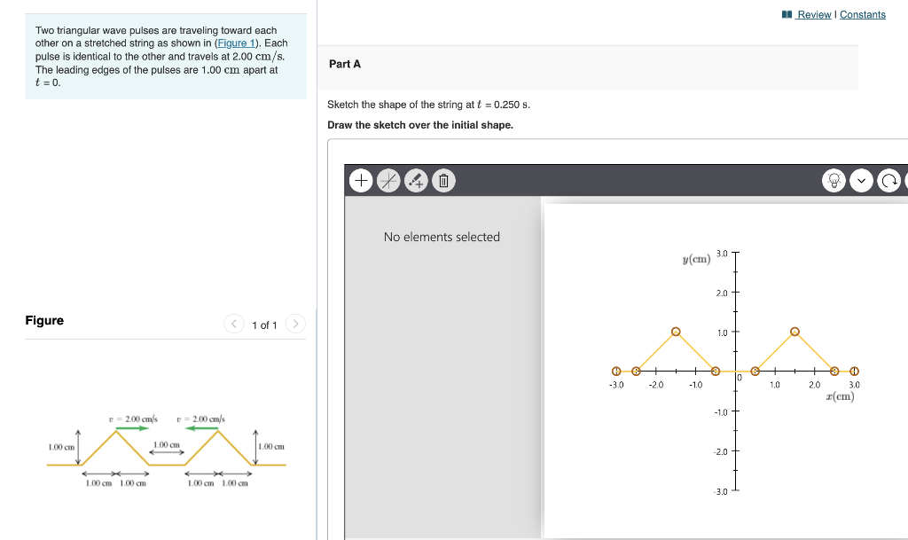908x540 pixels.
Task: Reset the sketch with the circular arrow icon
Action: point(891,180)
